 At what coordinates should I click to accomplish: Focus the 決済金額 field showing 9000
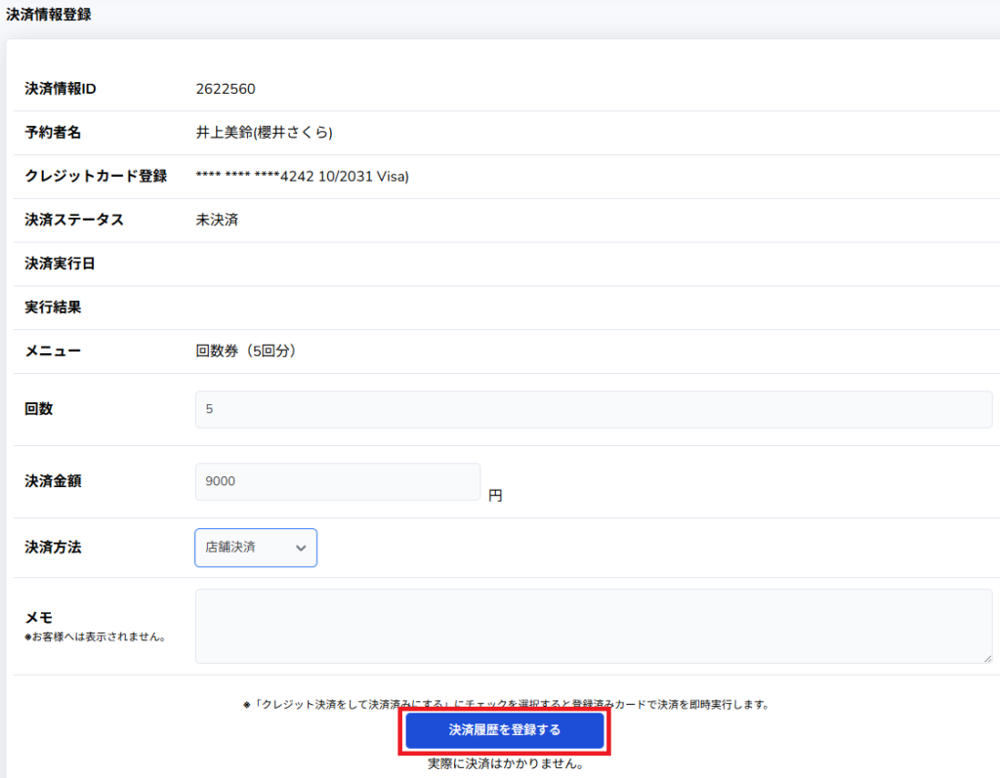pos(338,481)
